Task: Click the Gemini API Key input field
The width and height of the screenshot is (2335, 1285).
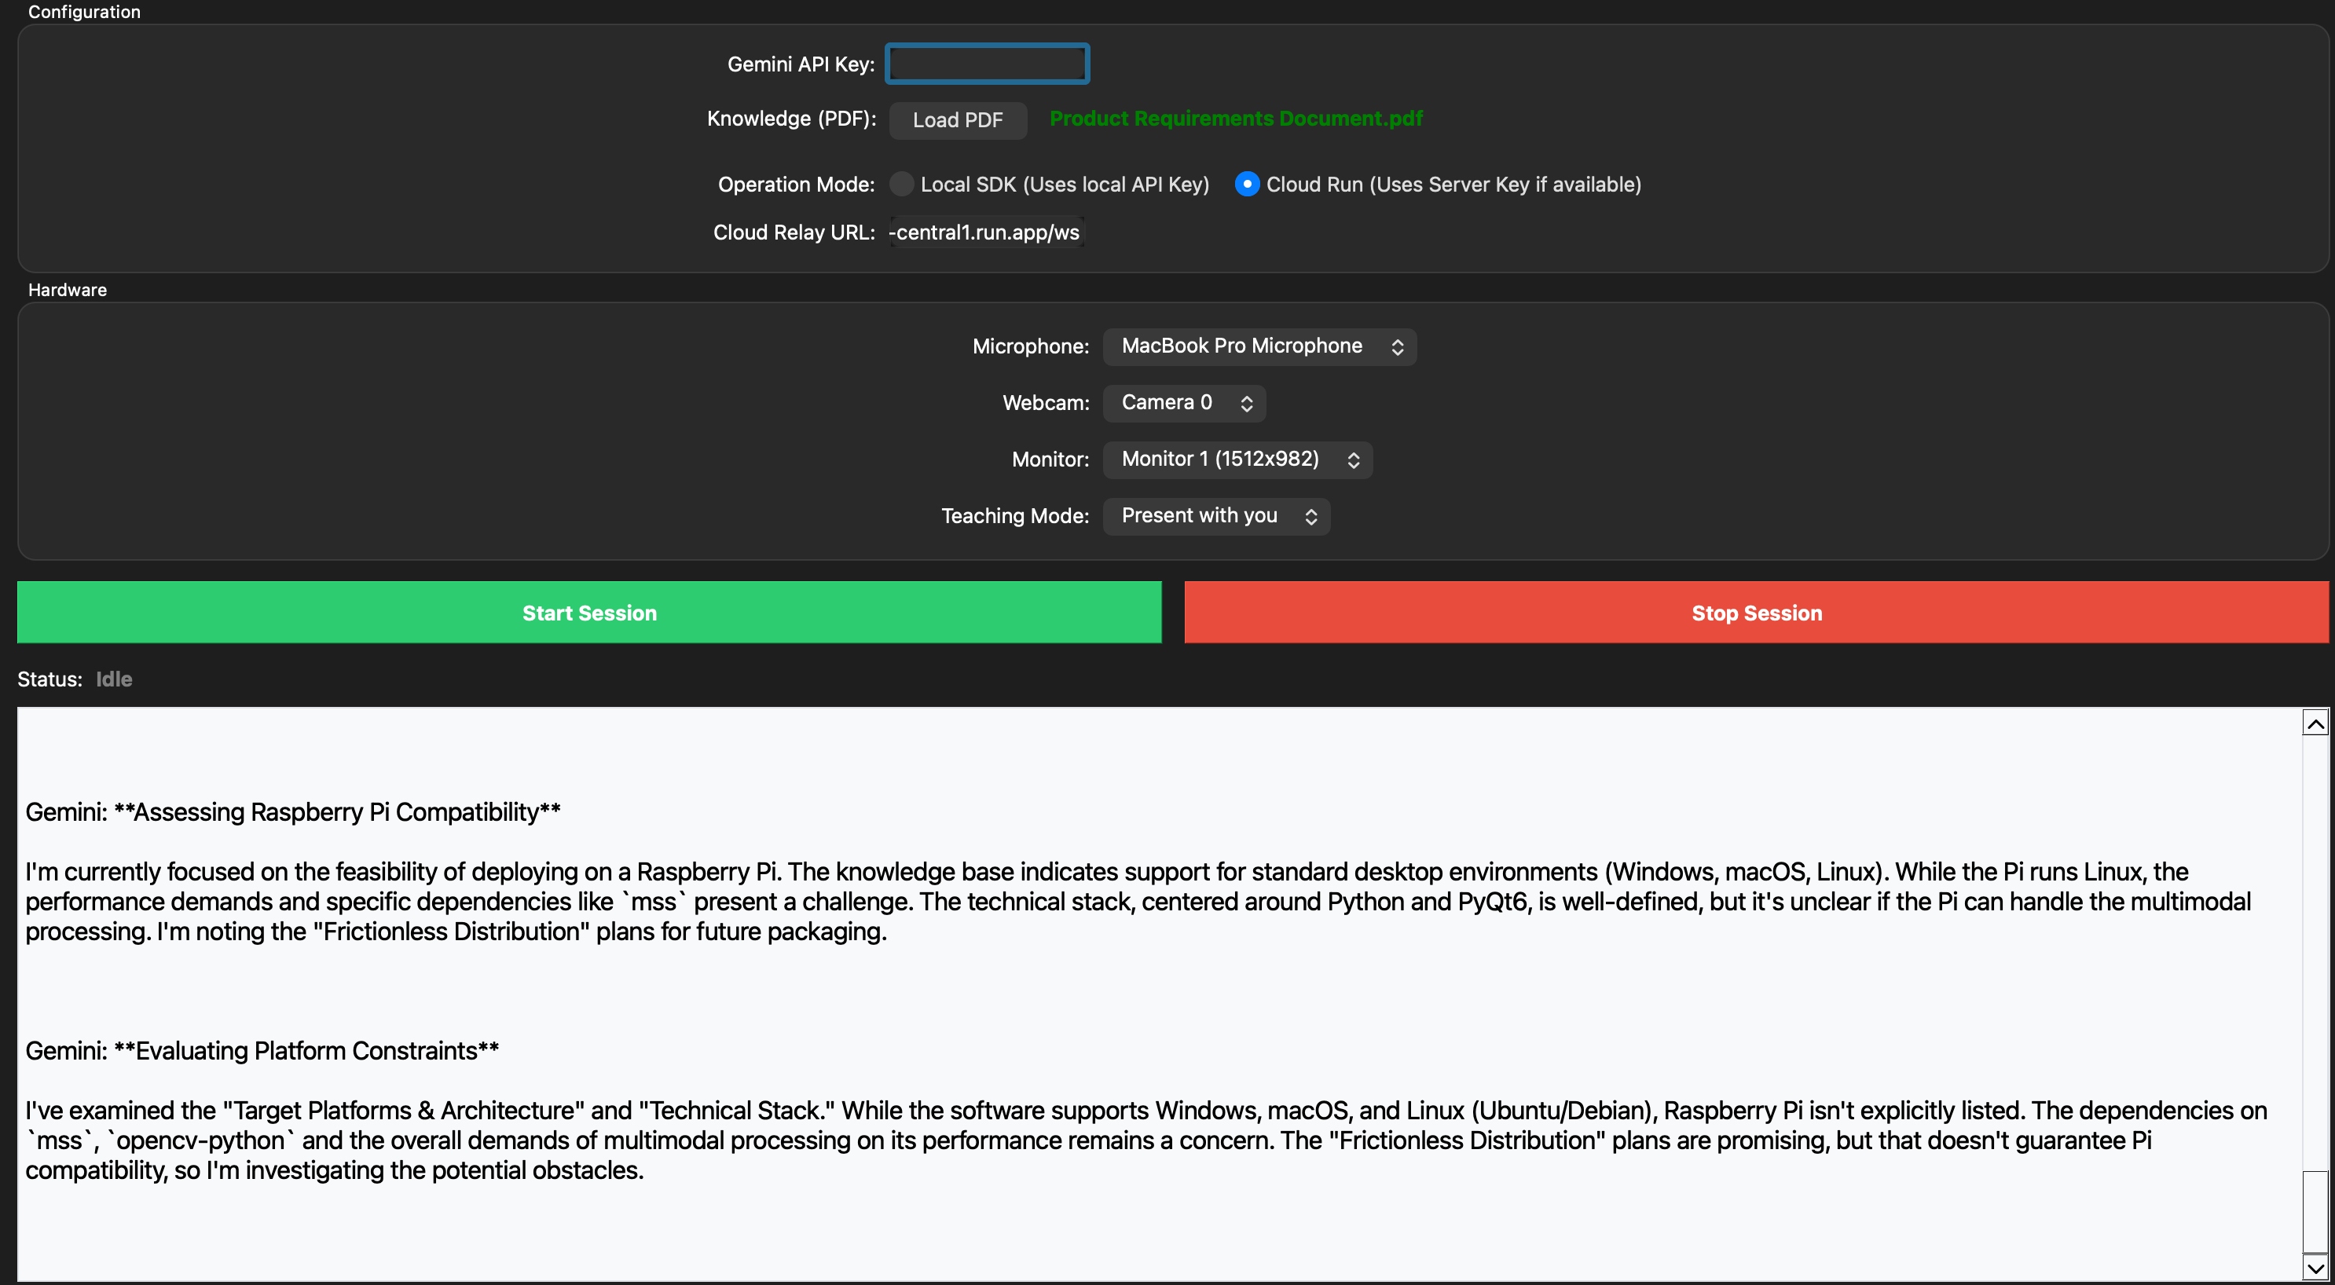Action: point(986,64)
